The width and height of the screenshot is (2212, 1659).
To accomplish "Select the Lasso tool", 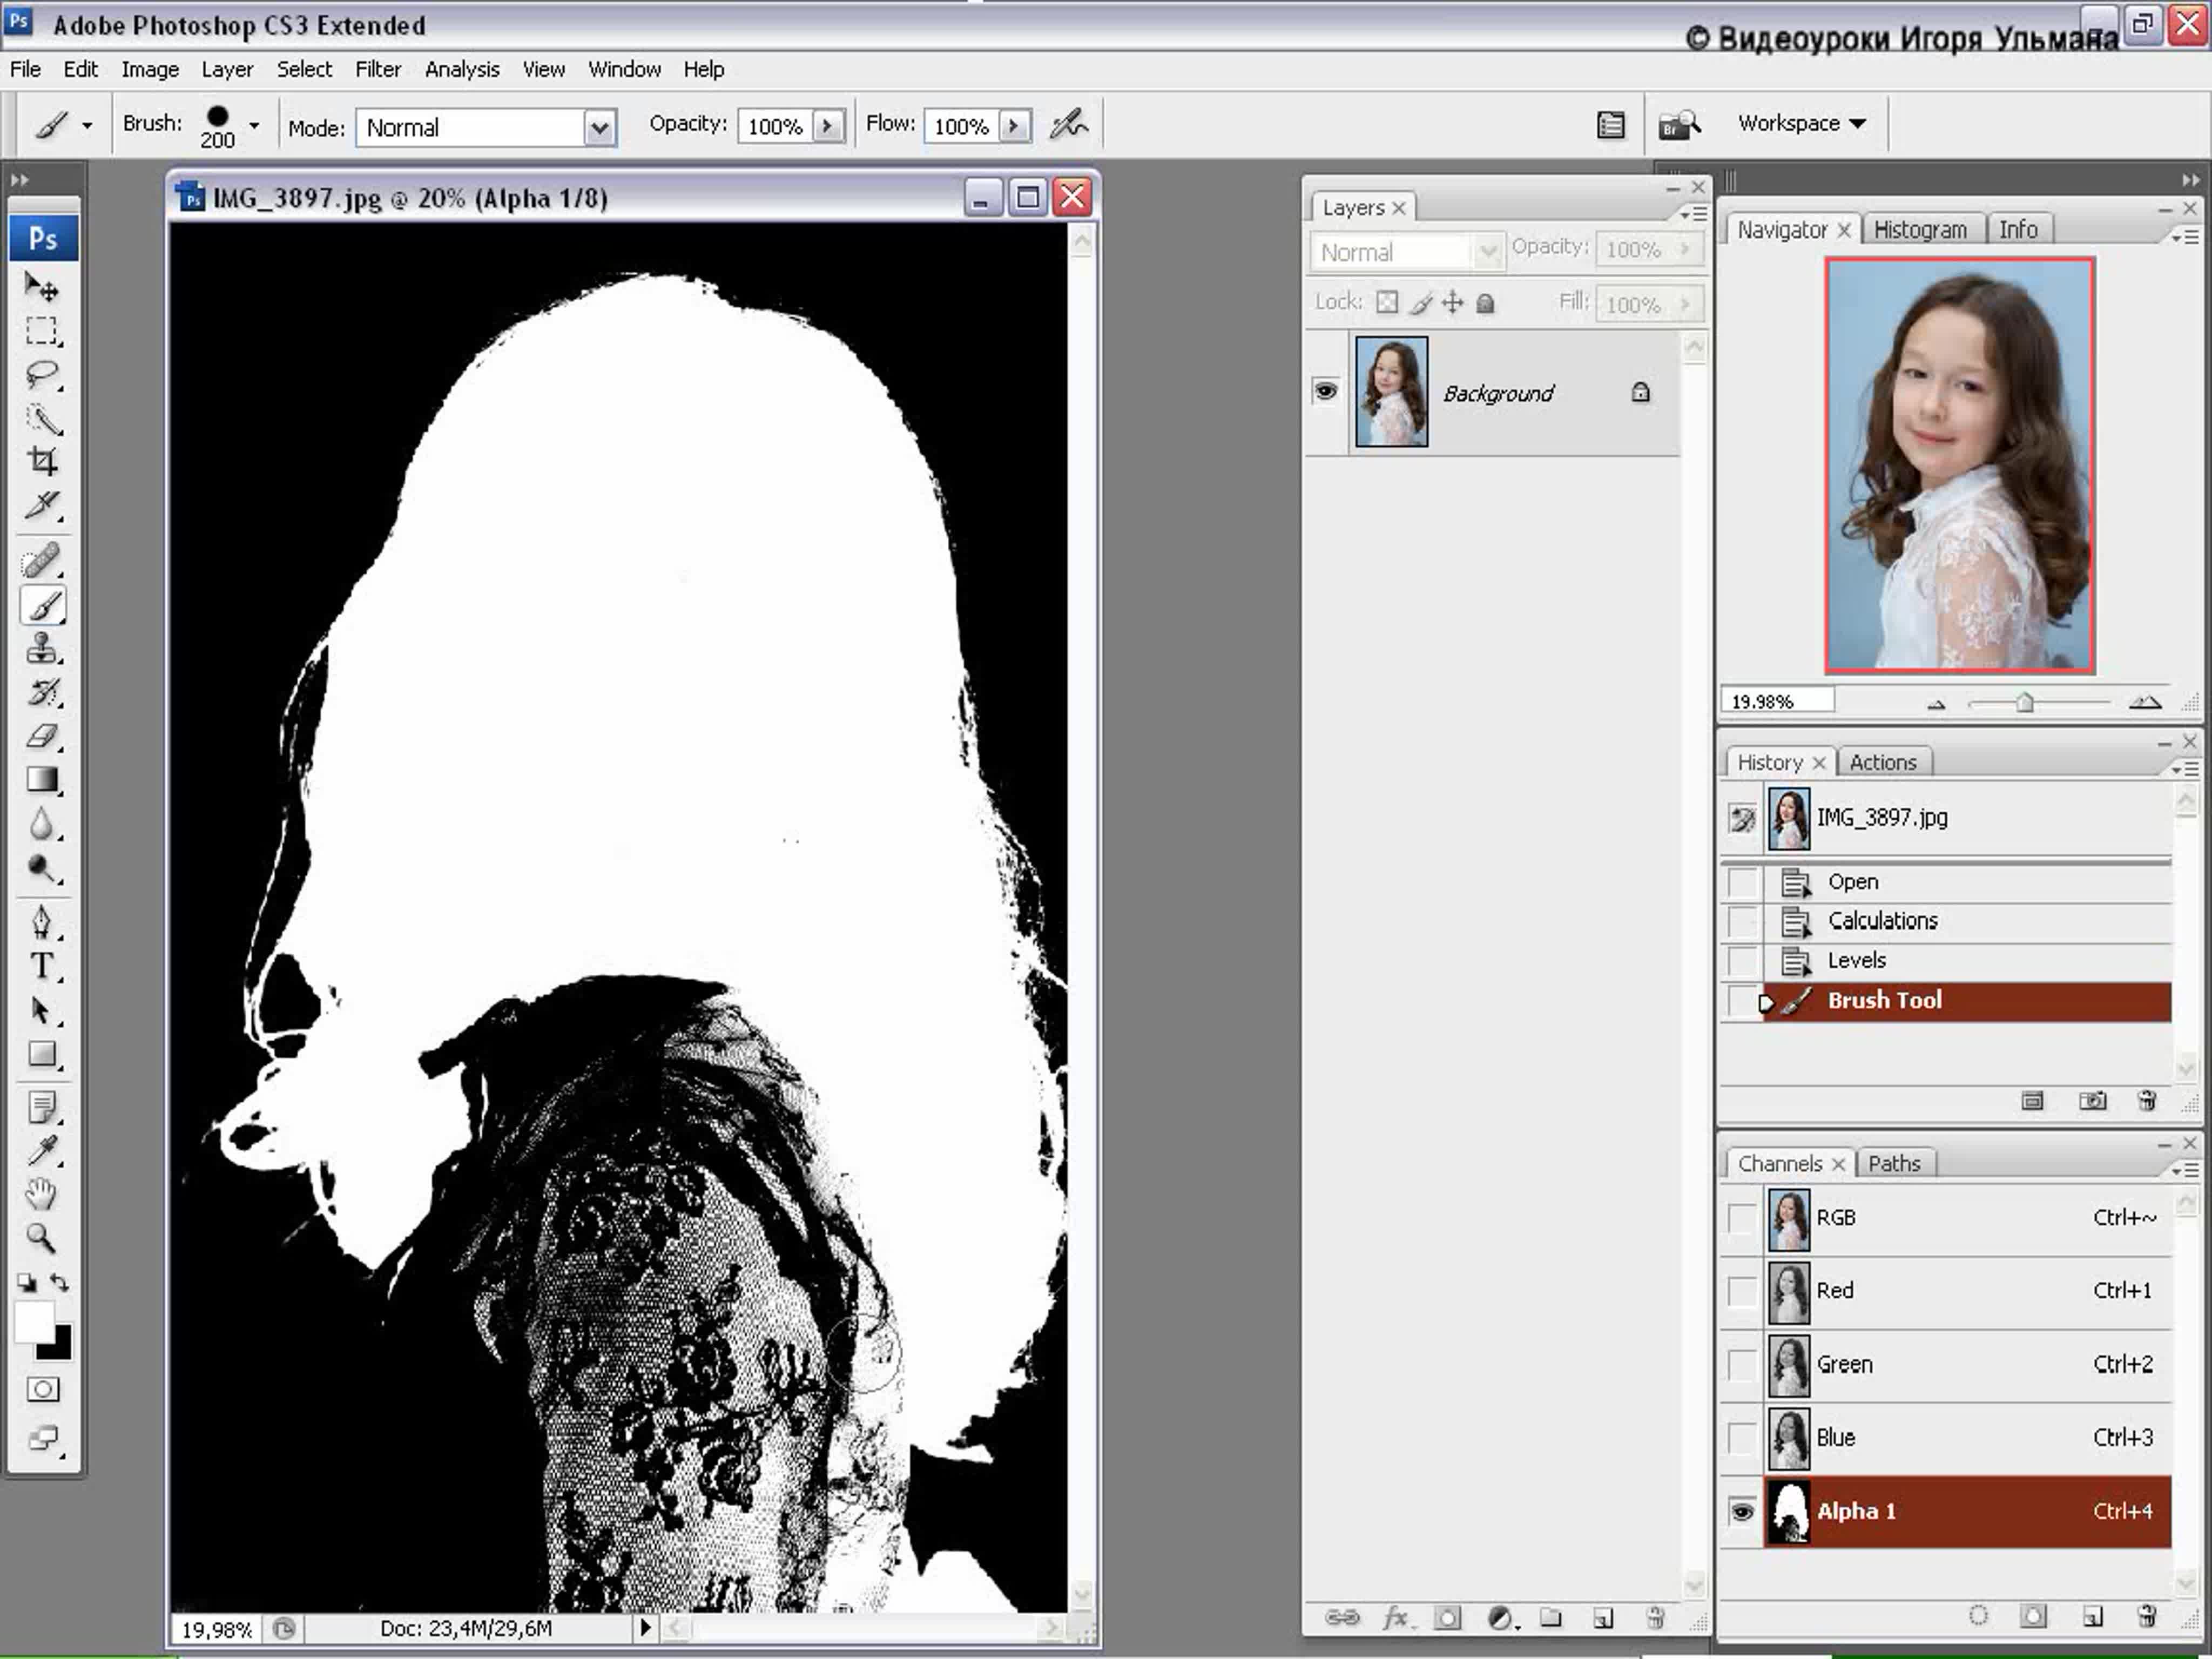I will 42,374.
